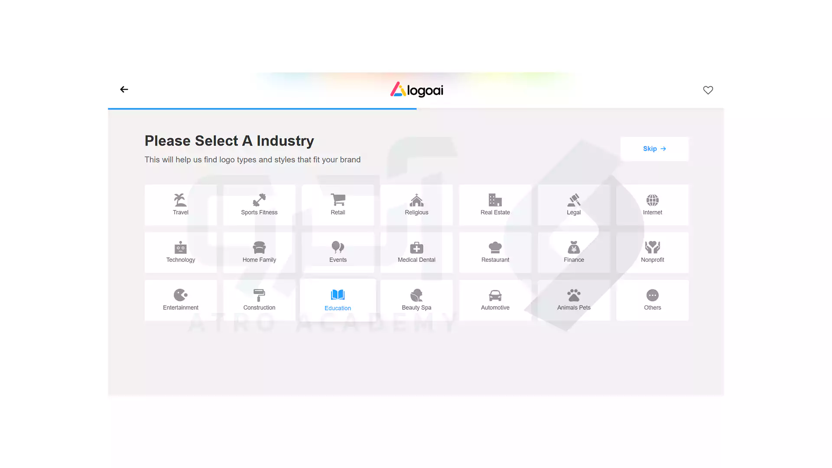This screenshot has width=832, height=468.
Task: Select the Real Estate industry tile
Action: (495, 205)
